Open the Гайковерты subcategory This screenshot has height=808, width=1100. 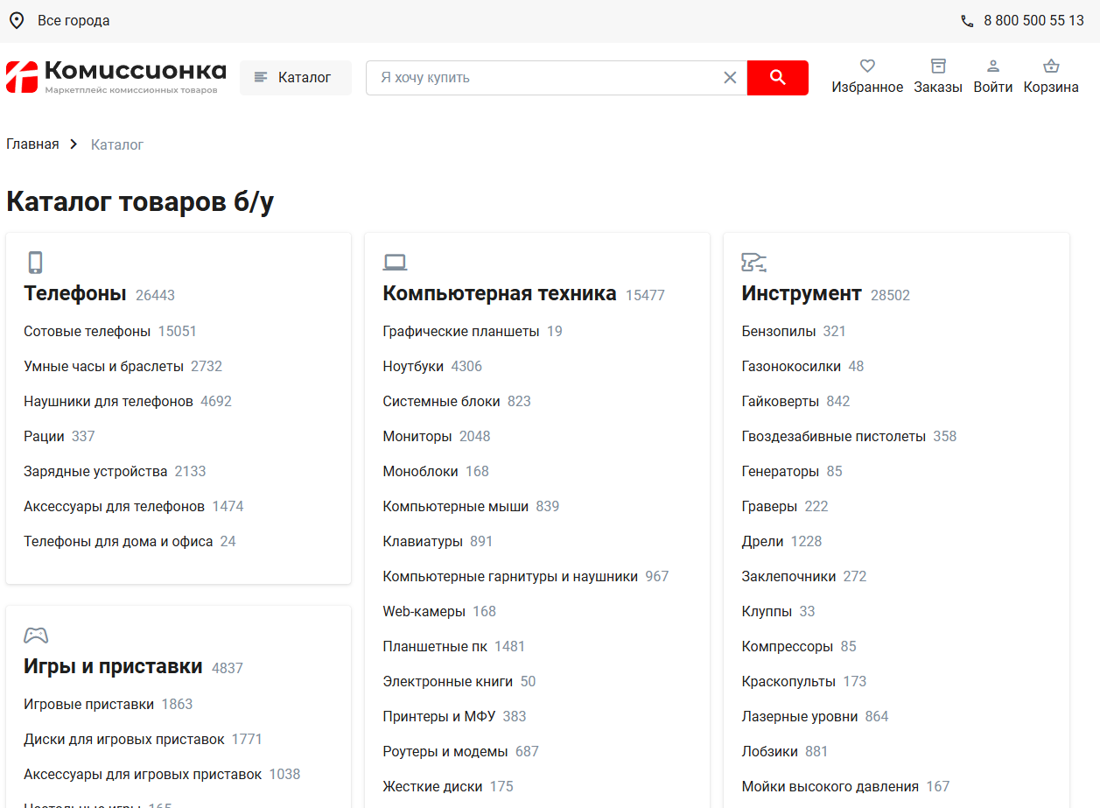(781, 401)
